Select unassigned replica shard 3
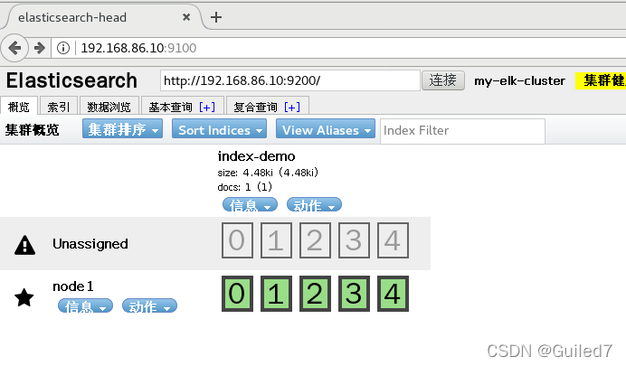This screenshot has height=366, width=626. pyautogui.click(x=354, y=240)
